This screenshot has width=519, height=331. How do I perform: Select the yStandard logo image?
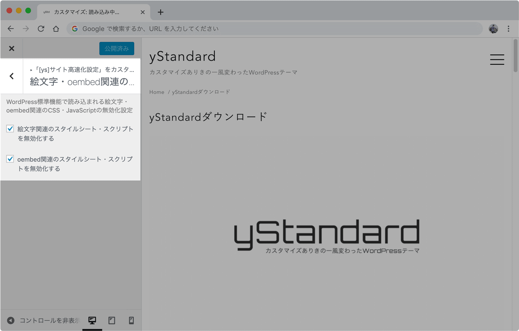(327, 236)
